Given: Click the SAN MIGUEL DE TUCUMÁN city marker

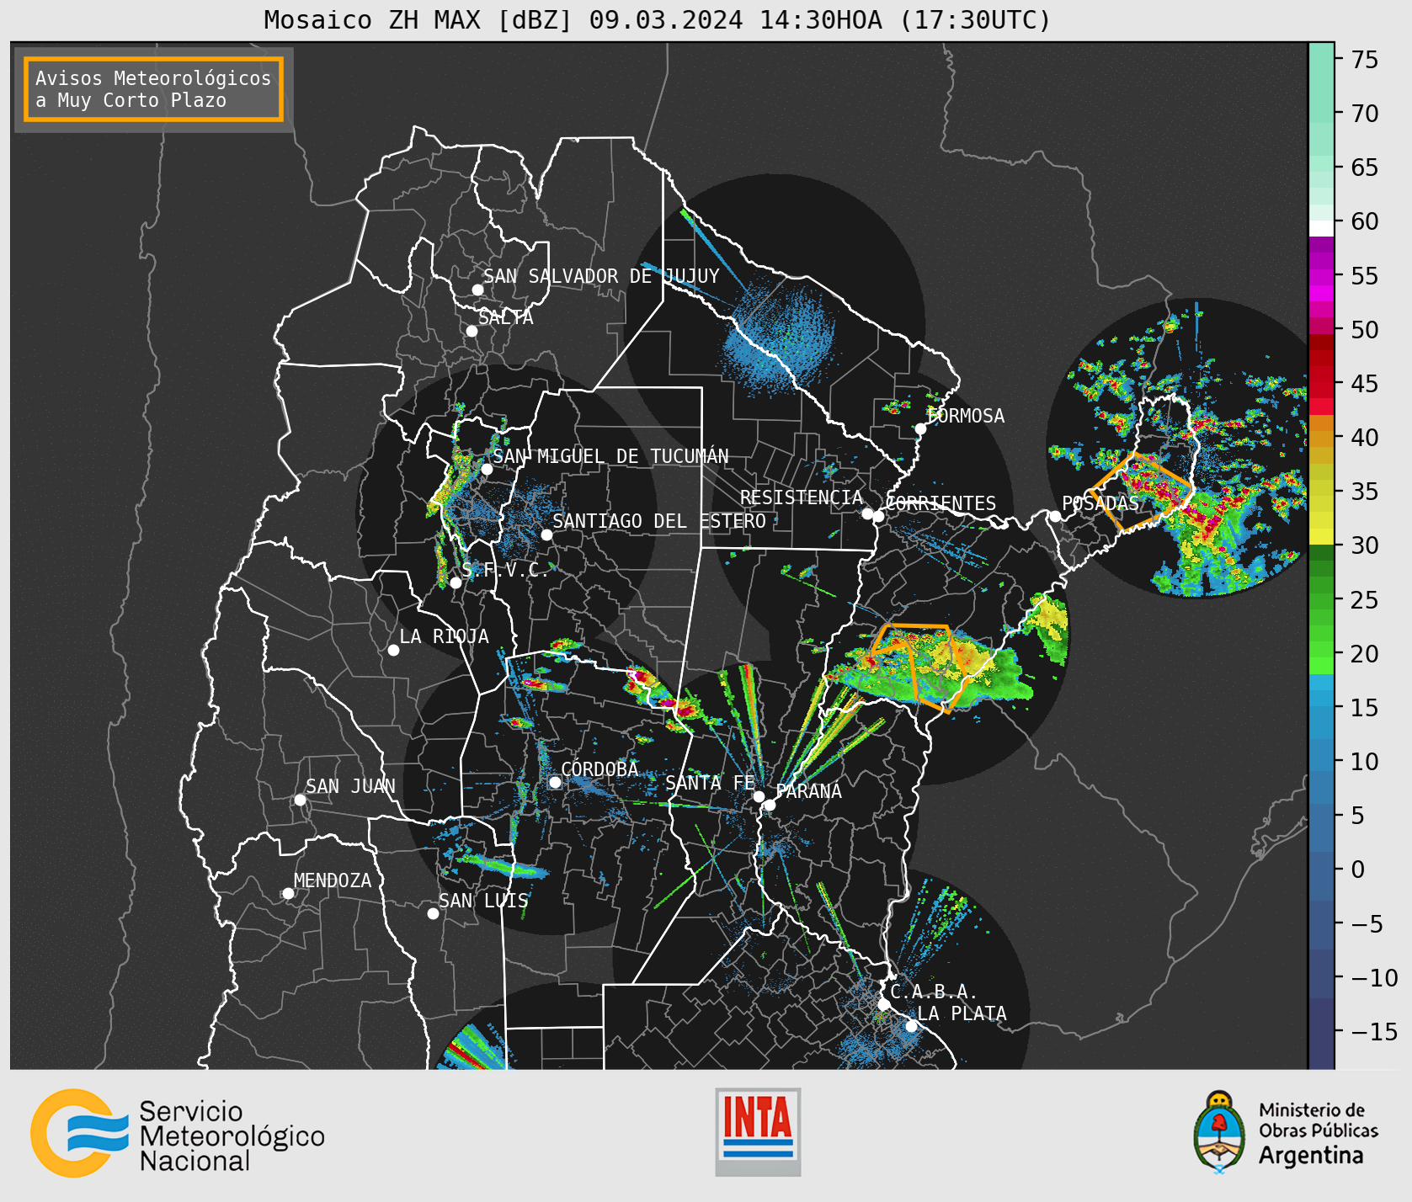Looking at the screenshot, I should coord(487,469).
